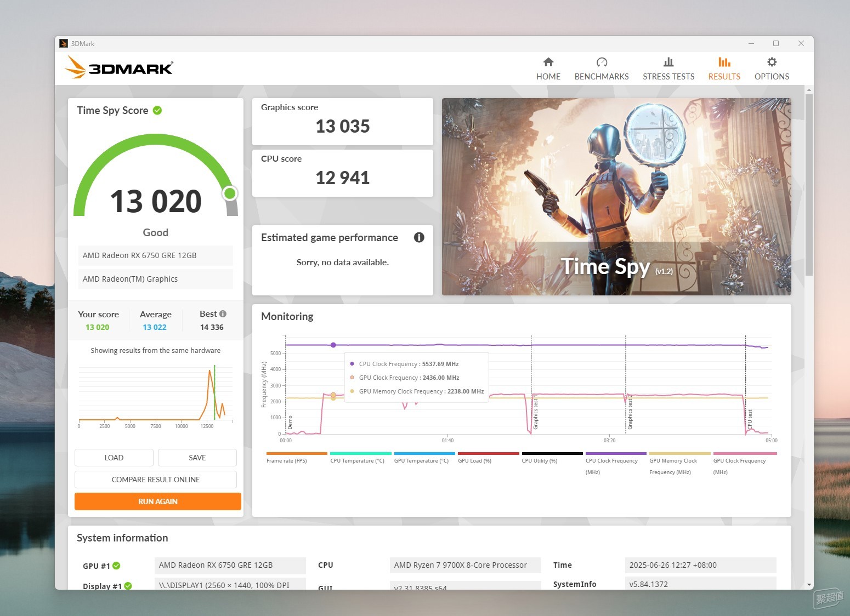Viewport: 850px width, 616px height.
Task: Click Your score value 13 020 under Your score
Action: point(97,327)
